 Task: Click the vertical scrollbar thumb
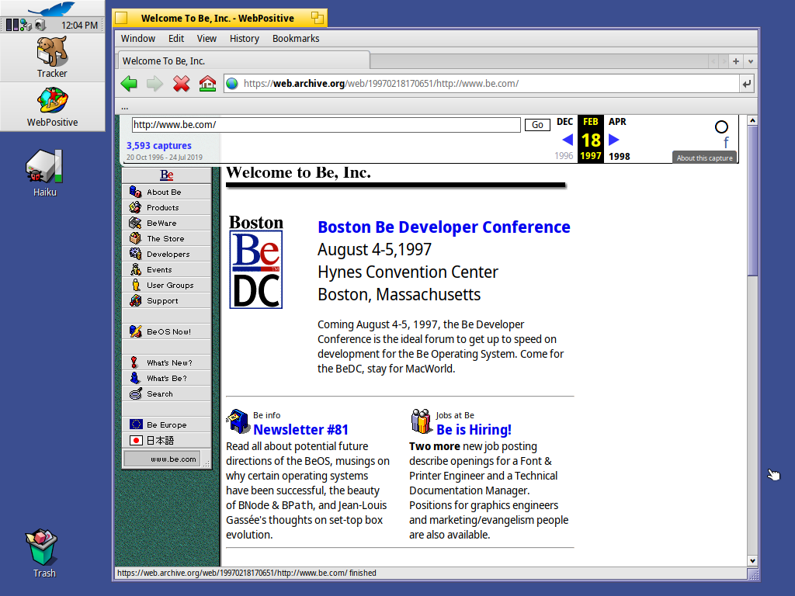(x=752, y=201)
